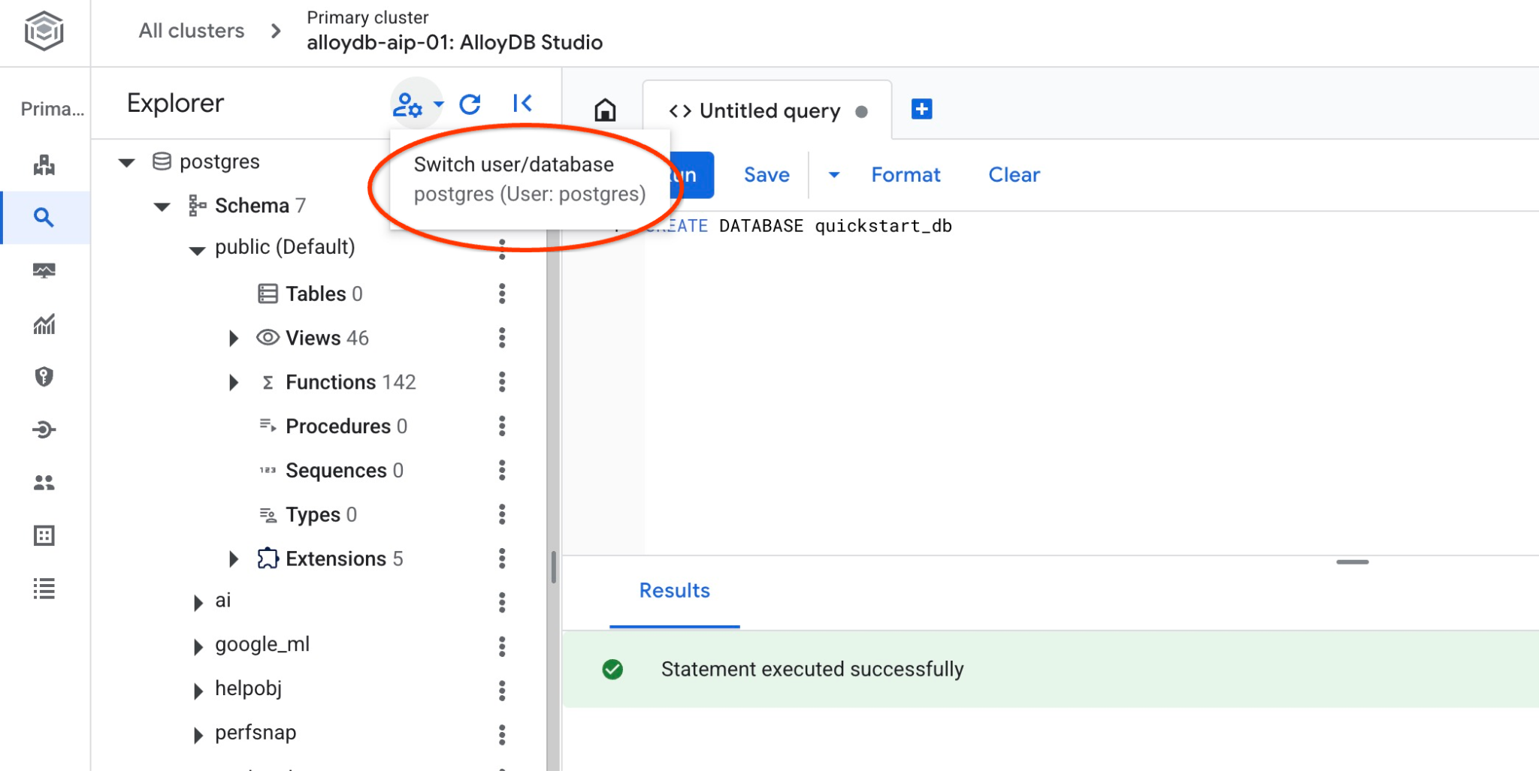Select the magnifier icon in left sidebar
The width and height of the screenshot is (1539, 771).
tap(44, 218)
